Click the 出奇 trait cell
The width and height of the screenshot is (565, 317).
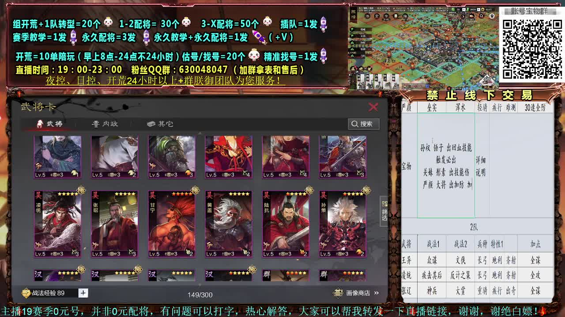tap(511, 291)
